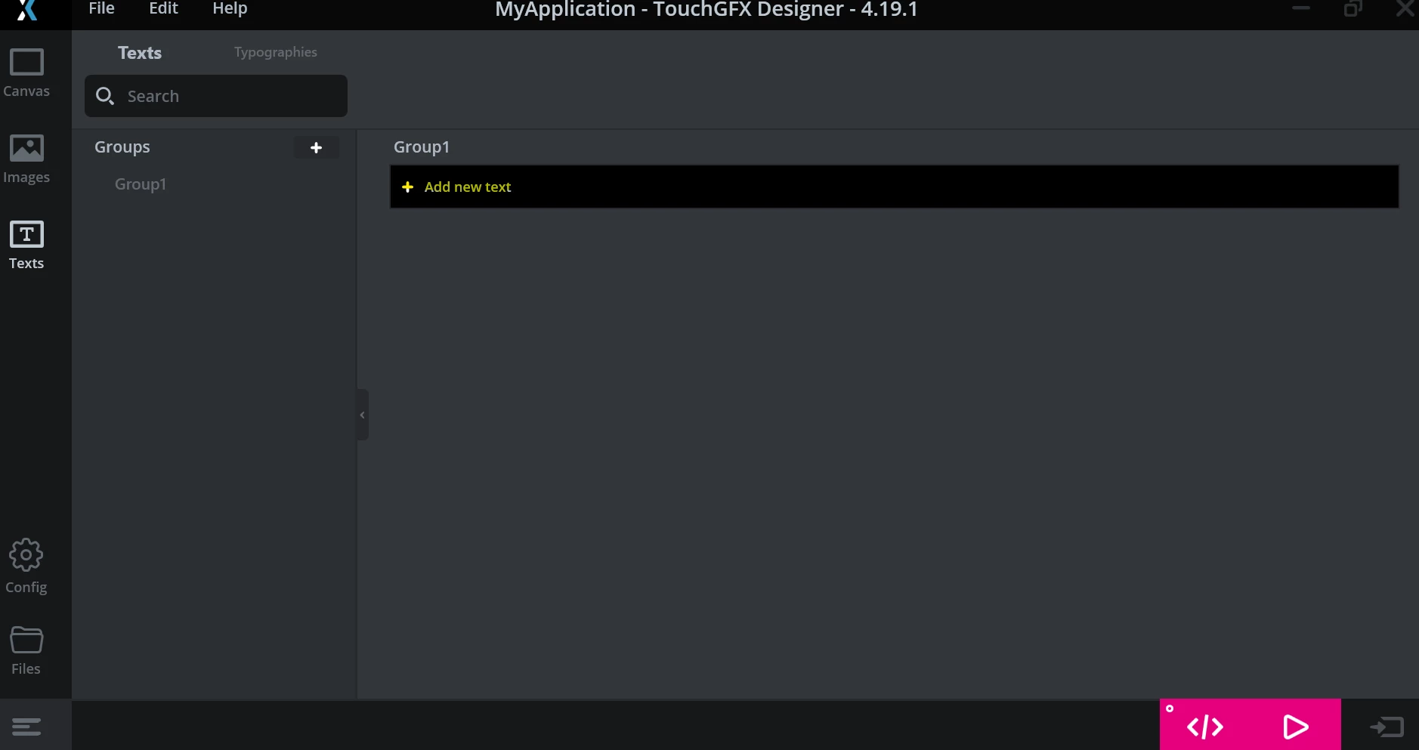Click the Program and Run Target icon
Image resolution: width=1419 pixels, height=750 pixels.
[x=1387, y=727]
